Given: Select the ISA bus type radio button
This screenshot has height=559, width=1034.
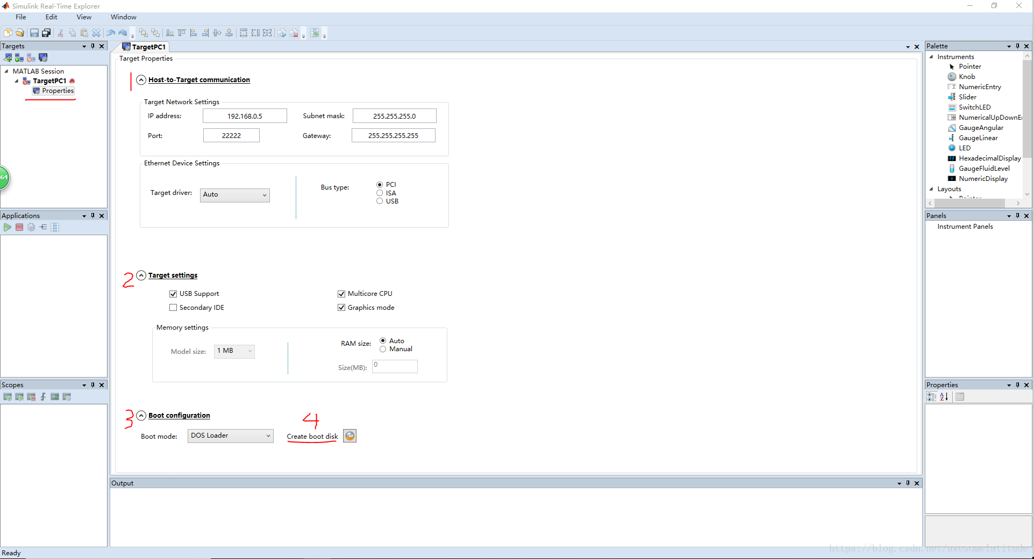Looking at the screenshot, I should 380,193.
